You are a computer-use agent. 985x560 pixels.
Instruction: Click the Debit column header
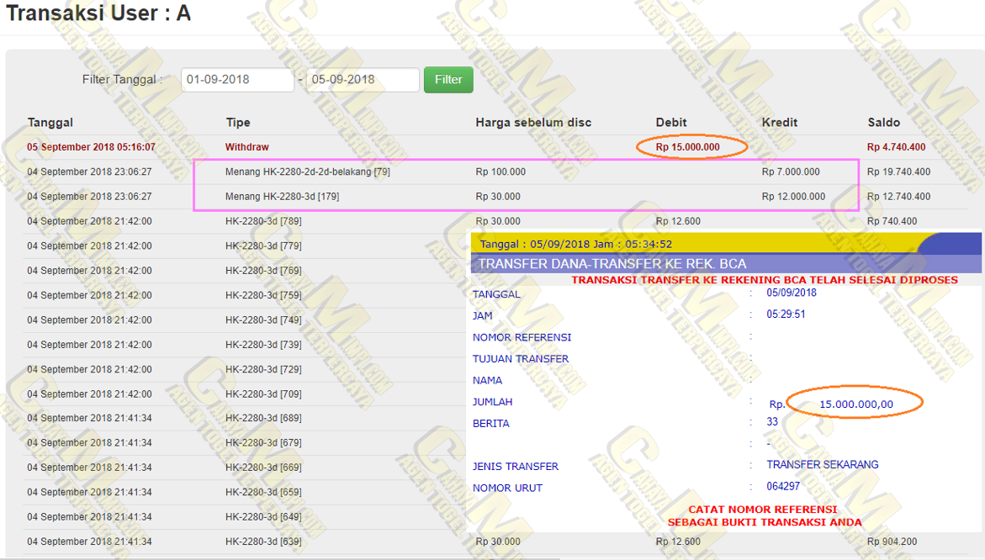coord(672,123)
